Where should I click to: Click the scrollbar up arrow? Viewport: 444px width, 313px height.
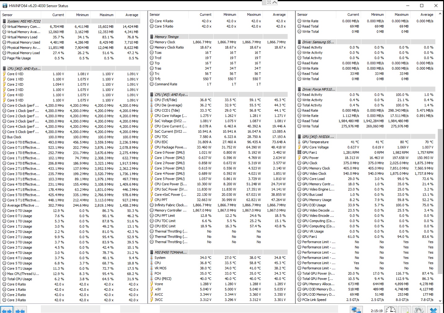point(440,14)
